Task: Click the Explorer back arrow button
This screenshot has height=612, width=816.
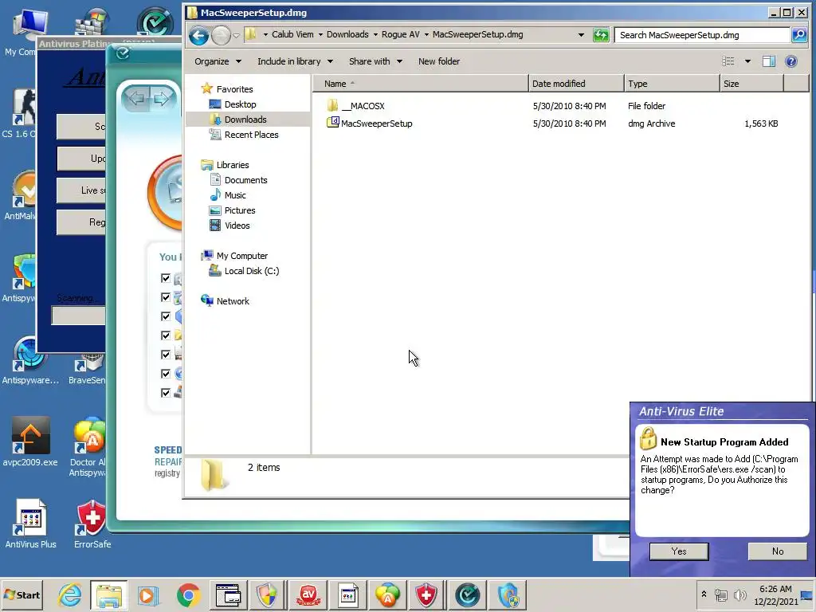Action: pos(198,35)
